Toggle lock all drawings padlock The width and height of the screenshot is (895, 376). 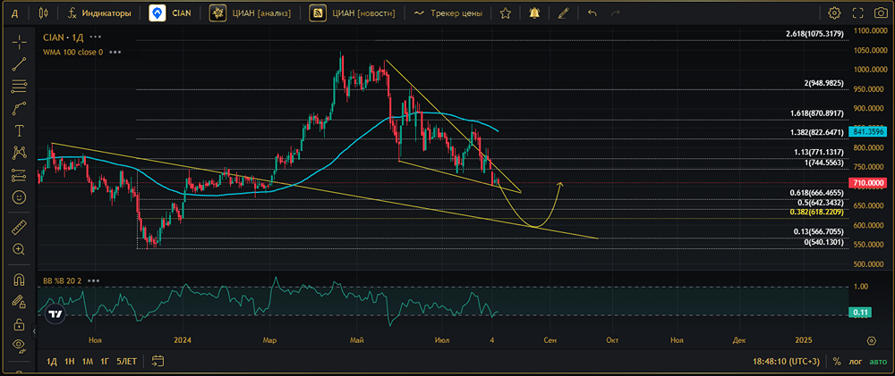20,324
